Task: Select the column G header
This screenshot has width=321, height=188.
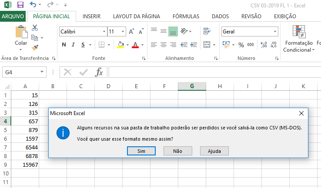Action: click(192, 86)
